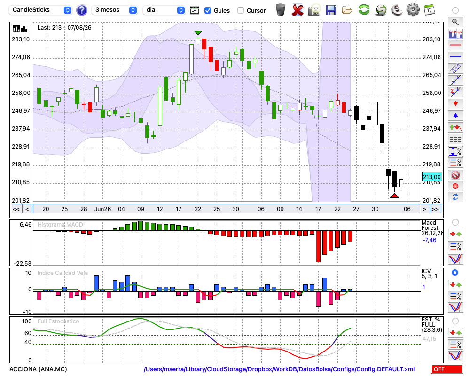Click the red prohibition sign tool

(x=455, y=174)
